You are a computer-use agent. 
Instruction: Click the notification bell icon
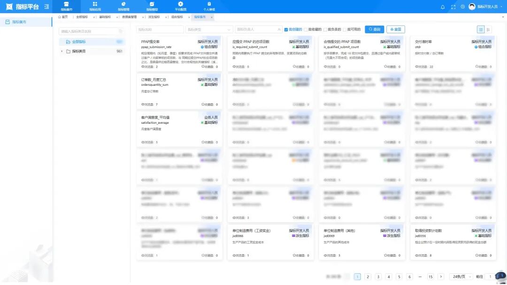point(443,7)
